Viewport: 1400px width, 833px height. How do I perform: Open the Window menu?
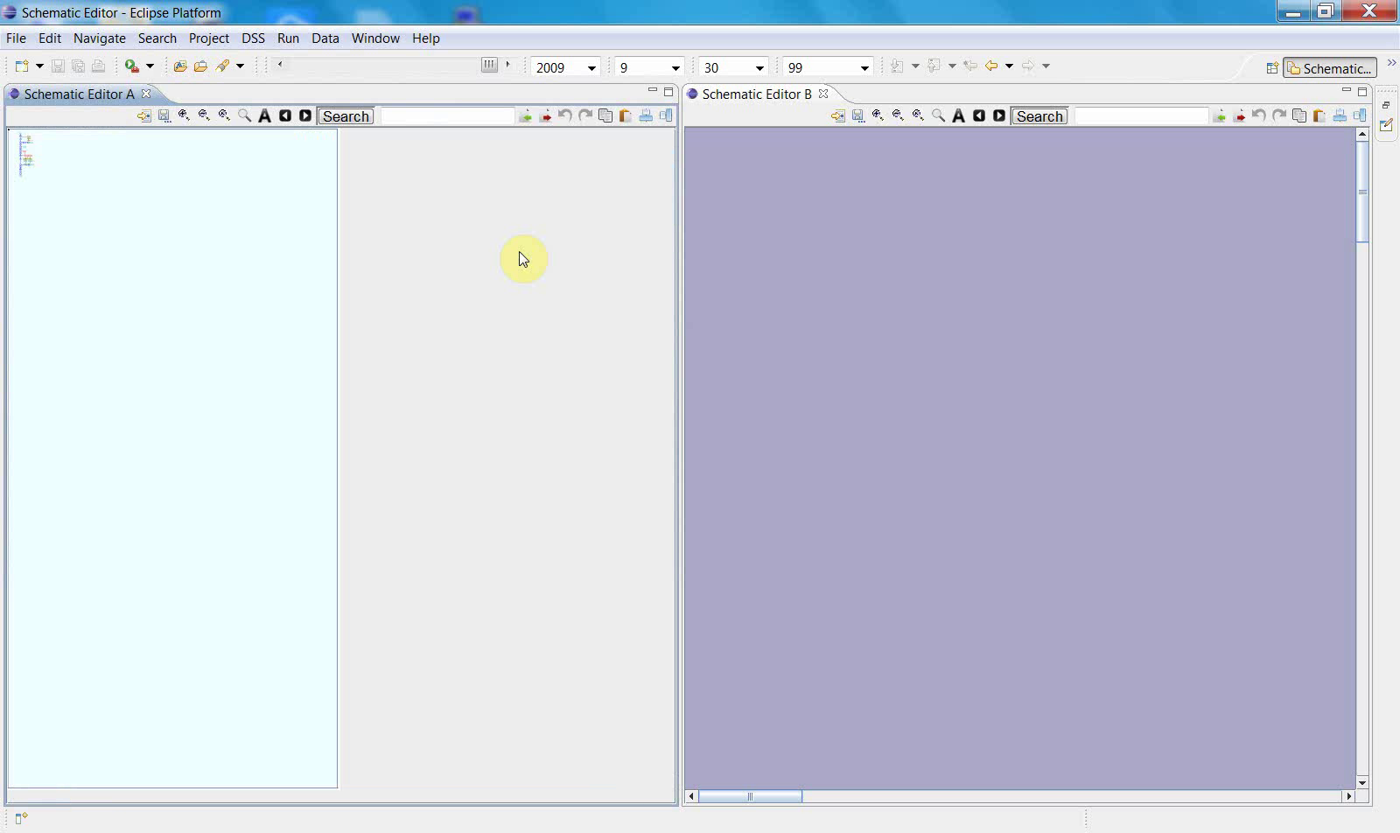(375, 38)
